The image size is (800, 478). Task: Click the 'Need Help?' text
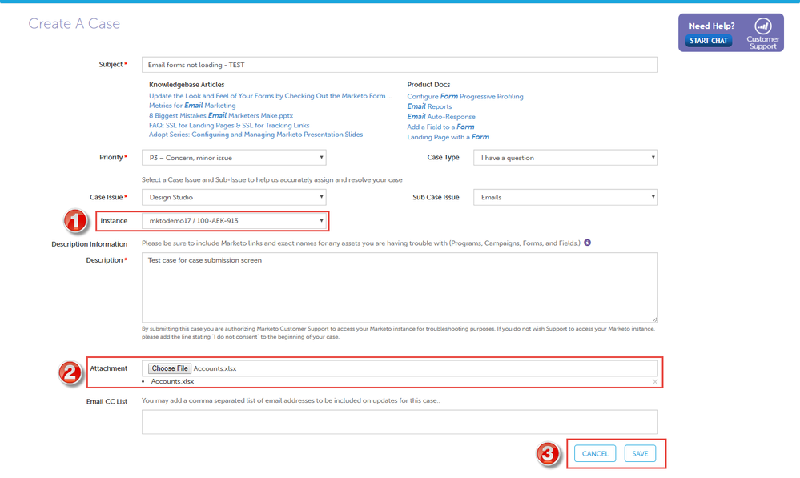(712, 26)
